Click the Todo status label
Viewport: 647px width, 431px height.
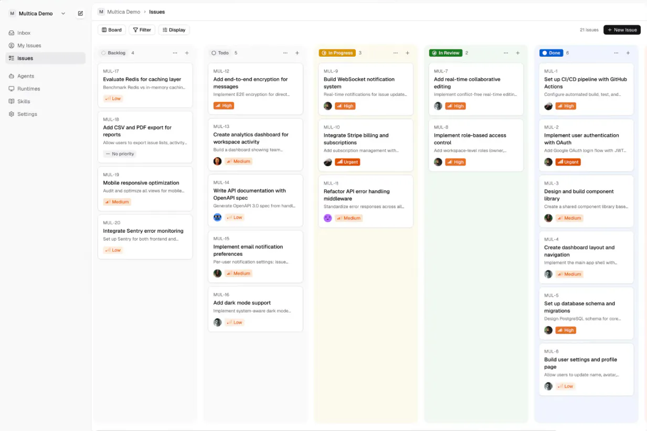(x=220, y=53)
